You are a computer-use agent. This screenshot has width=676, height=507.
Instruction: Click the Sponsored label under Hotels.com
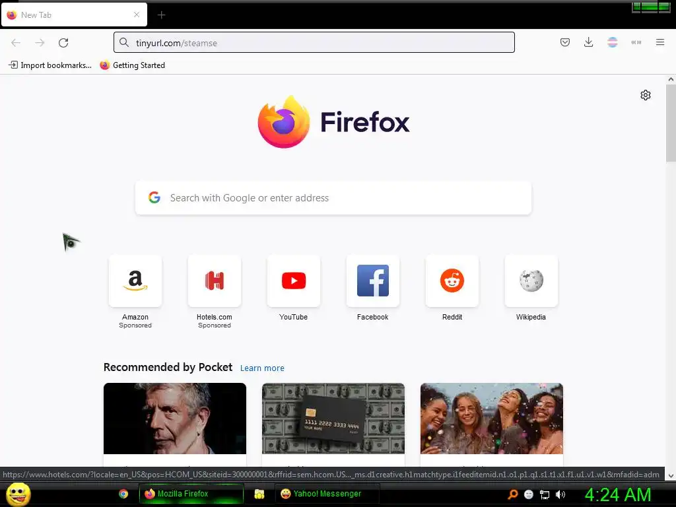click(x=215, y=325)
